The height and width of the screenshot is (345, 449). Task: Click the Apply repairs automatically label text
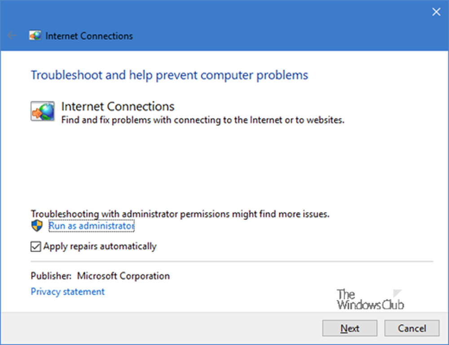click(100, 246)
